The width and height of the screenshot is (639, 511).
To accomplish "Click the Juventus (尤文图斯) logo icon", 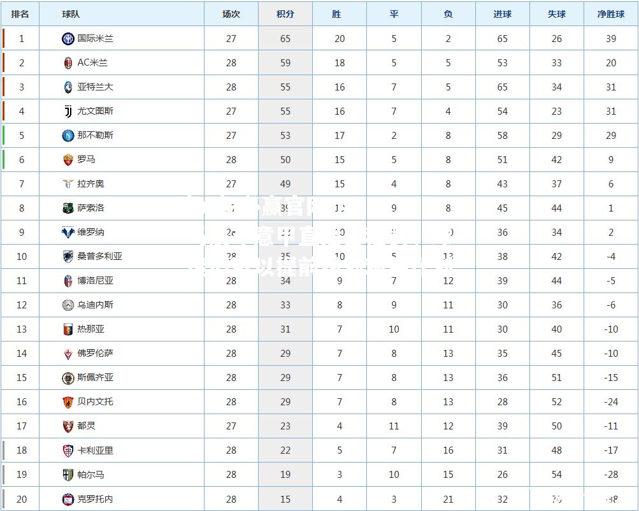I will click(68, 112).
